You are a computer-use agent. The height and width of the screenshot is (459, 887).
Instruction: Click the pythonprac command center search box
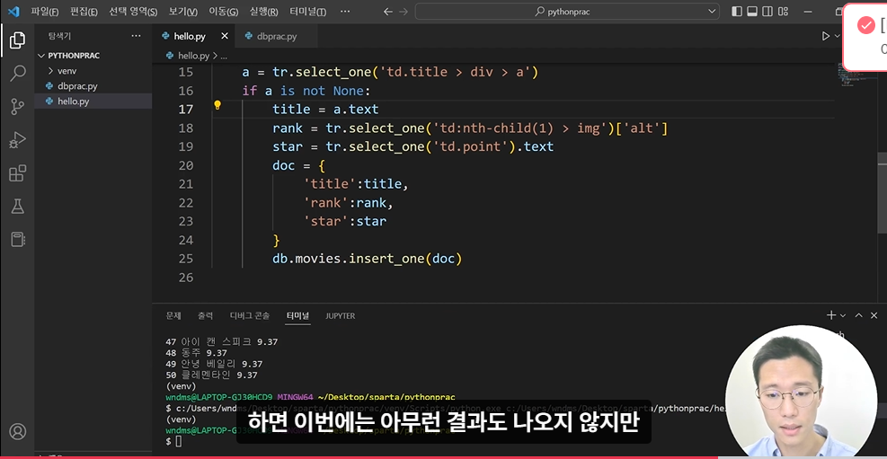click(567, 12)
